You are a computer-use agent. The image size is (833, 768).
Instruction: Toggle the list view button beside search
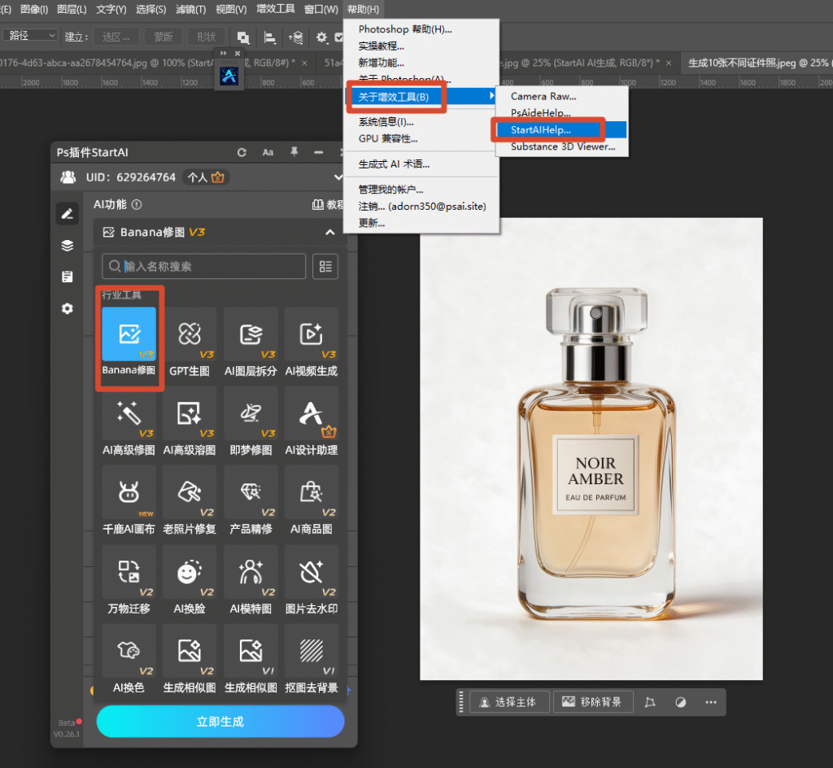pyautogui.click(x=325, y=266)
